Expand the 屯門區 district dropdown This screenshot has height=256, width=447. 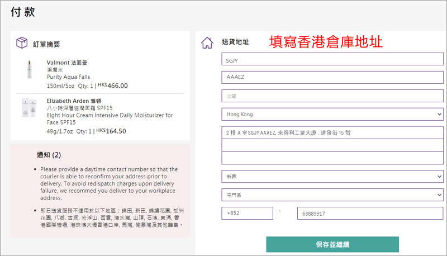click(332, 195)
